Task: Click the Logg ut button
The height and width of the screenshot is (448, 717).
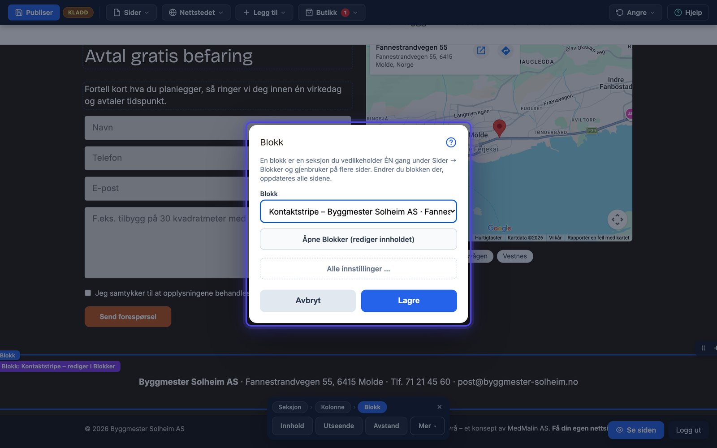Action: coord(688,430)
